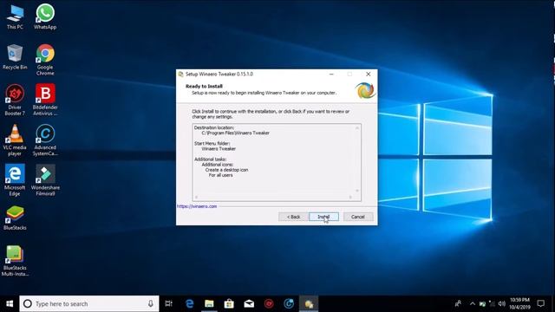The image size is (555, 312).
Task: Open red Driver Booster taskbar icon
Action: pyautogui.click(x=269, y=304)
